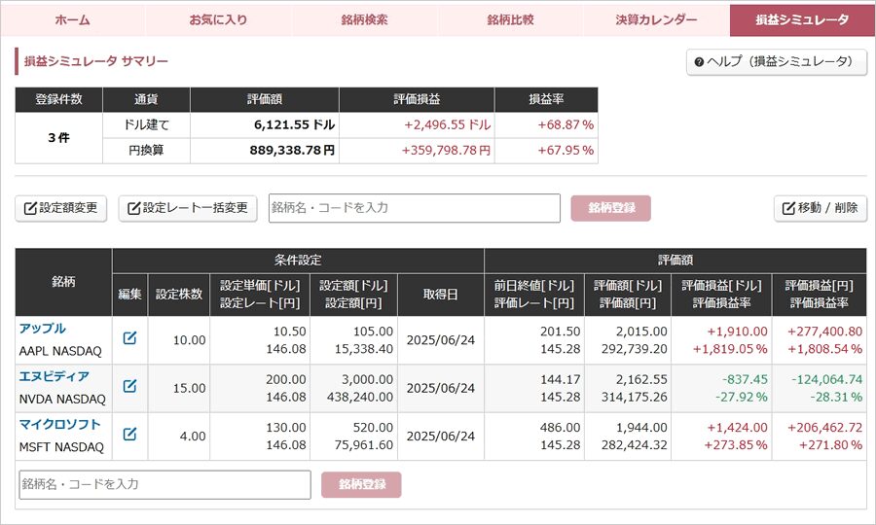Click the upper 銘柄登録 button
The image size is (876, 525).
611,208
